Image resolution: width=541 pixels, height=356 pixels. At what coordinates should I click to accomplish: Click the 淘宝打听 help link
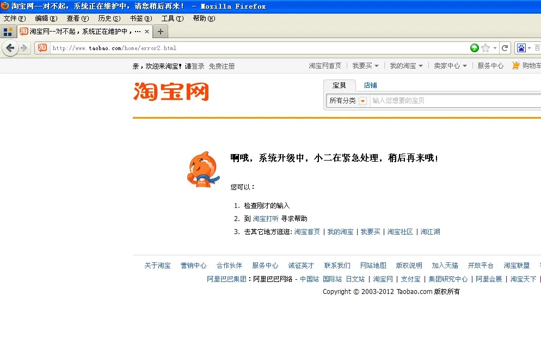tap(266, 219)
